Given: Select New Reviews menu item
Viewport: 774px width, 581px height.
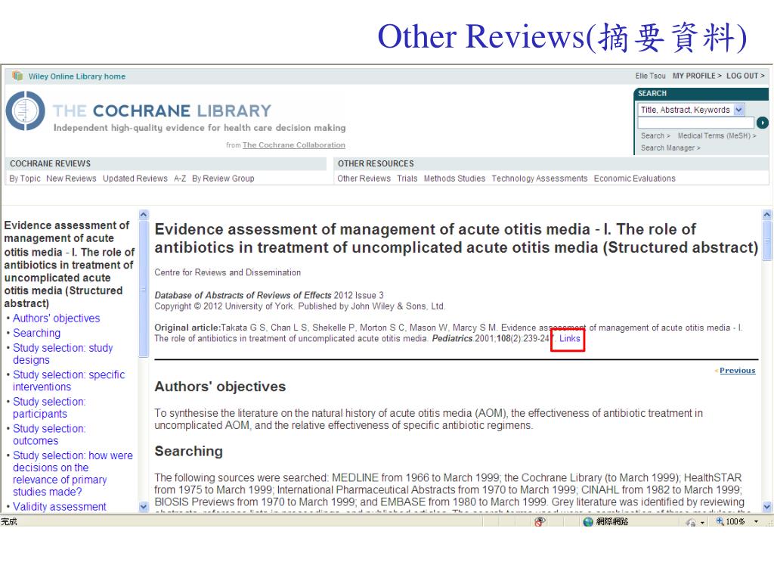Looking at the screenshot, I should [x=71, y=179].
